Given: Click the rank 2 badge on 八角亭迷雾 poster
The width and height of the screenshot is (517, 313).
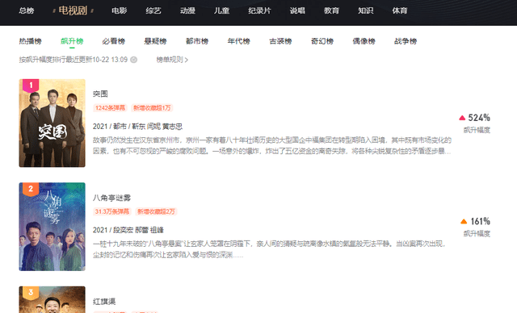Looking at the screenshot, I should 31,190.
